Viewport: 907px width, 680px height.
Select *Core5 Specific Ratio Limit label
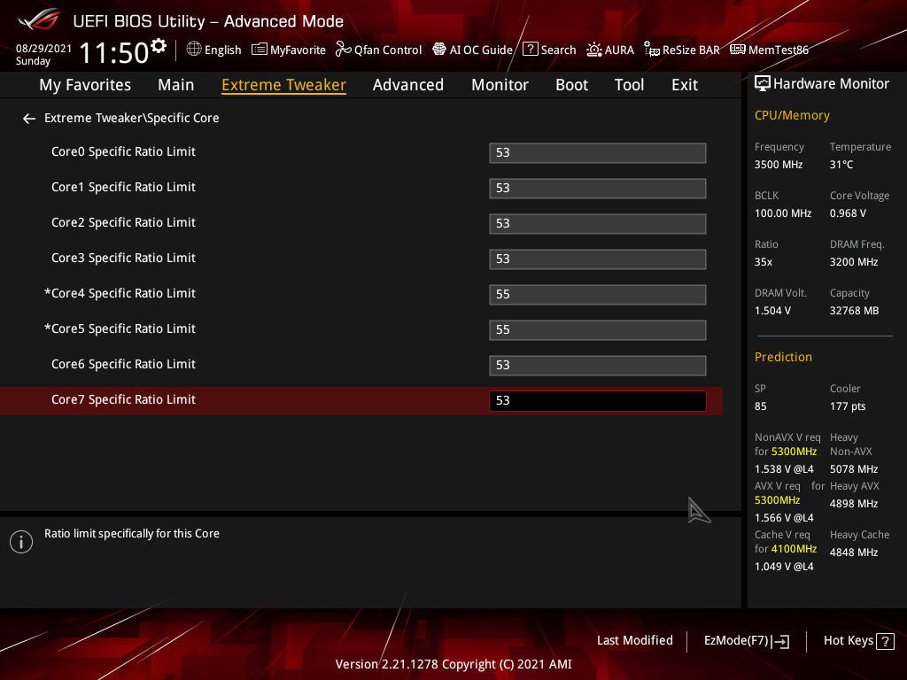coord(120,329)
